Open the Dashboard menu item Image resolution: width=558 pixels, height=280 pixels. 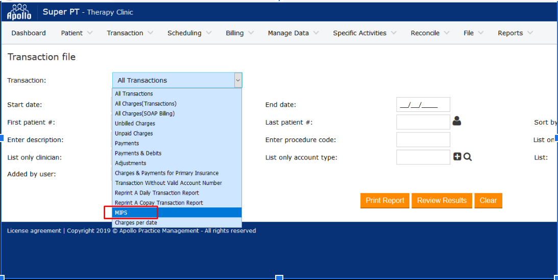pos(29,33)
